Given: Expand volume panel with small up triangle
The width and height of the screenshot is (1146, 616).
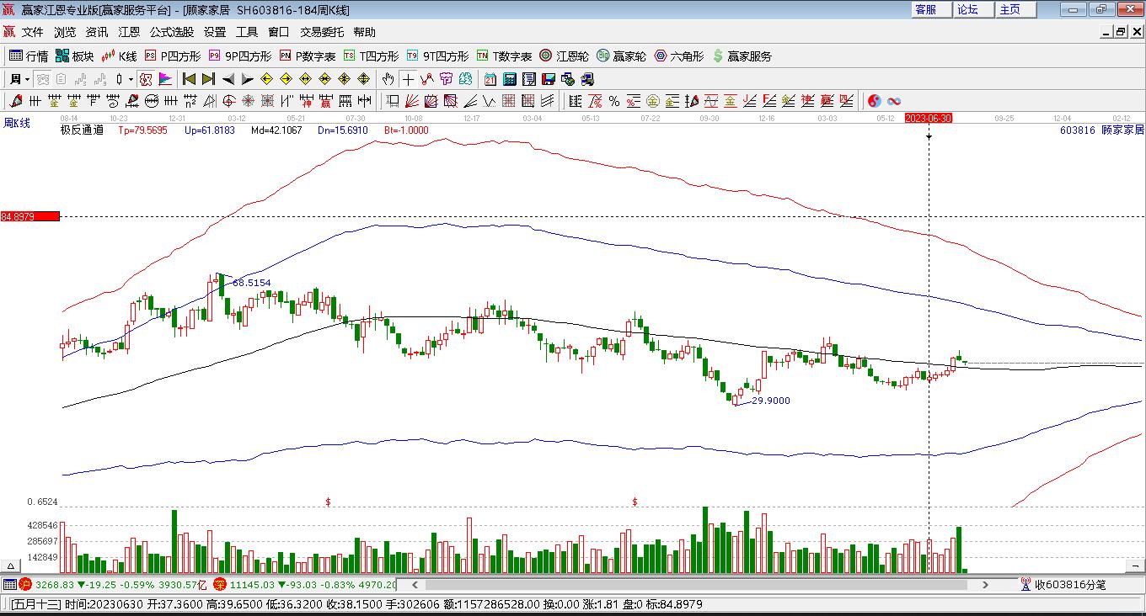Looking at the screenshot, I should pyautogui.click(x=12, y=567).
